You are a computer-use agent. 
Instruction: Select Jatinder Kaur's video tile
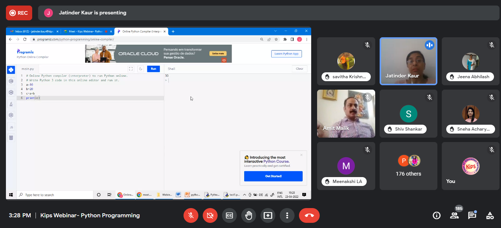click(408, 61)
